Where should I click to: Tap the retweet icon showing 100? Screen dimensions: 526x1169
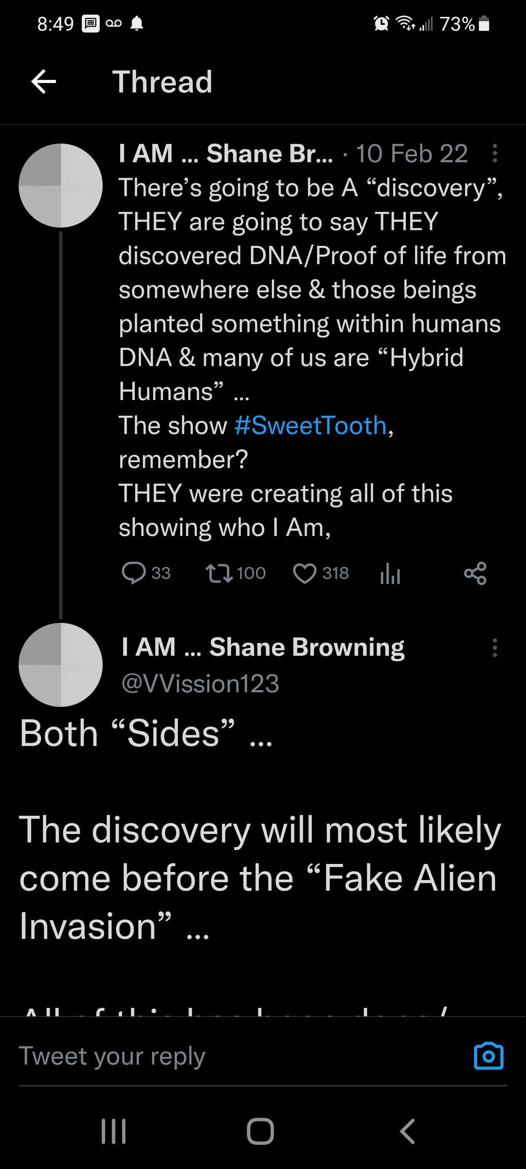219,573
